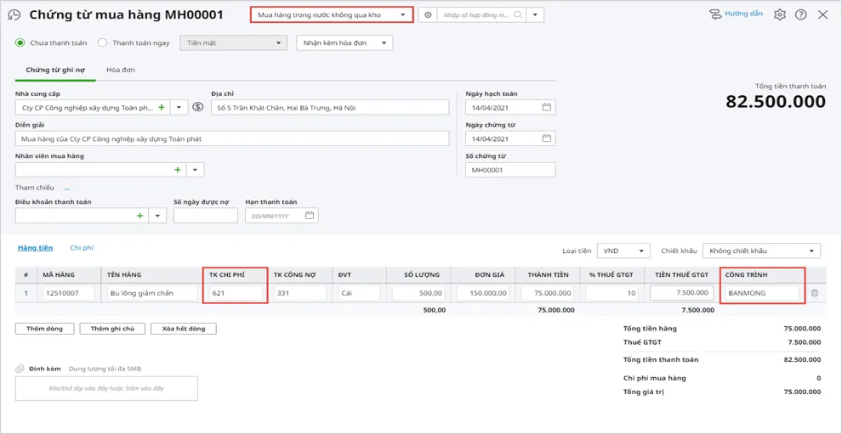Screen dimensions: 842x434
Task: Expand purchase type dropdown Mua hàng trong nước
Action: 332,15
